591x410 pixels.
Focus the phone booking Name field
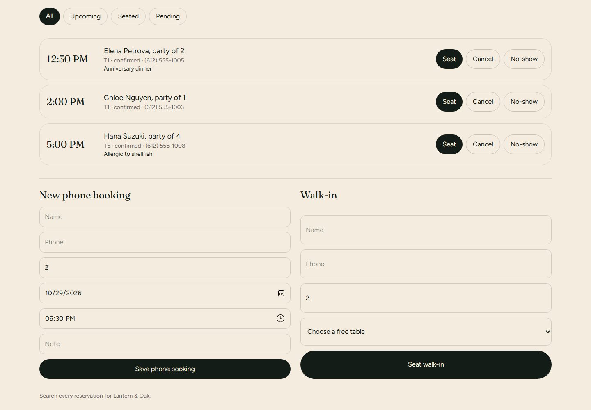(165, 217)
